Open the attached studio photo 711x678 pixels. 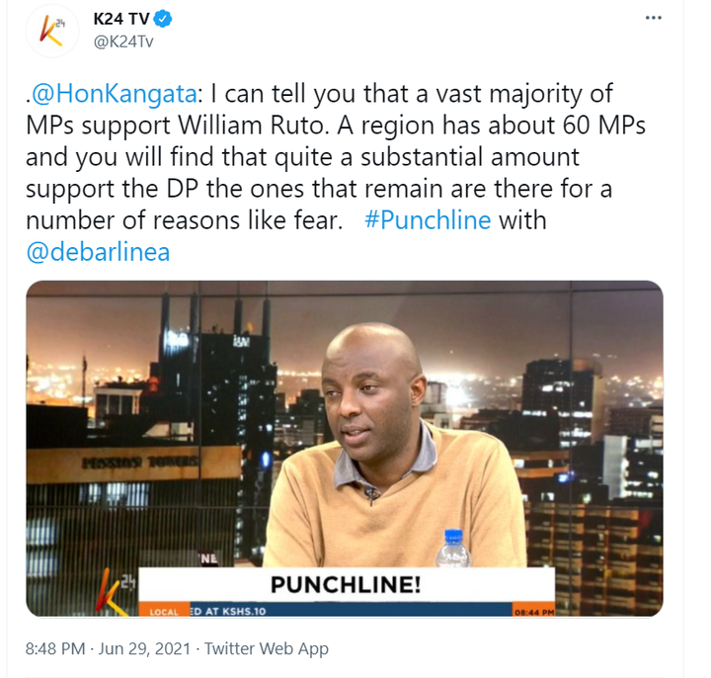click(345, 449)
